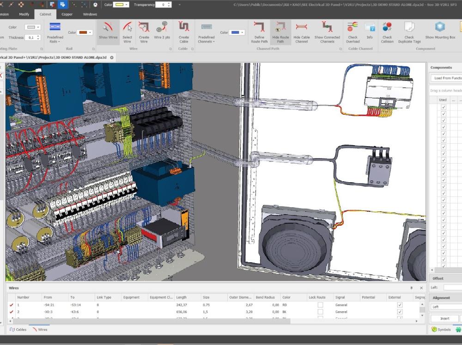Click Hide Cable Channel
The image size is (462, 345).
301,32
